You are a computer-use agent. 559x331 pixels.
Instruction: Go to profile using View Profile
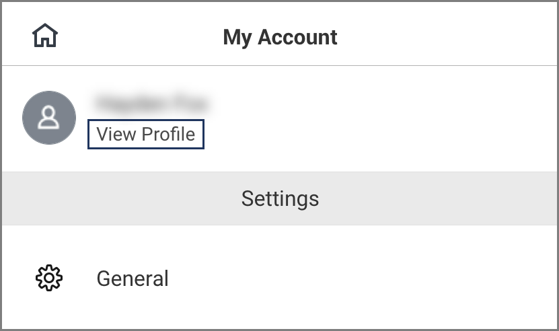(x=146, y=134)
